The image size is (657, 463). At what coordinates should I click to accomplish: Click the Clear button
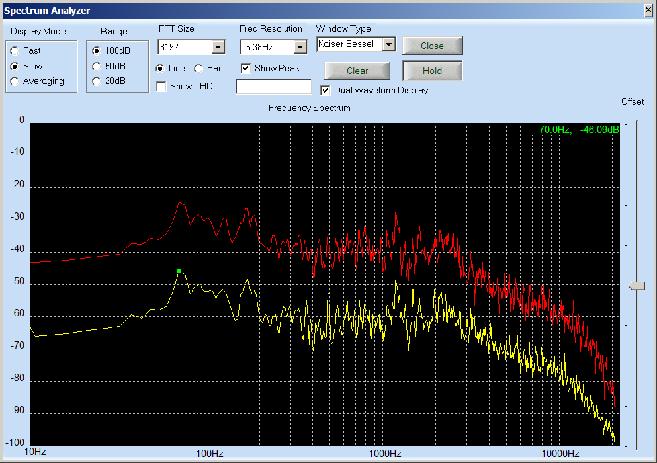[x=357, y=71]
